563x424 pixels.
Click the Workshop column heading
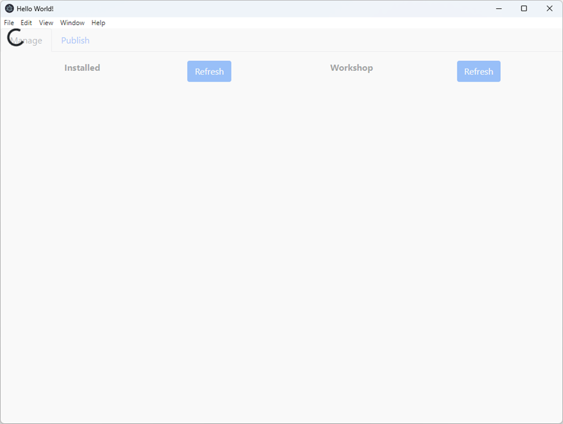(351, 68)
